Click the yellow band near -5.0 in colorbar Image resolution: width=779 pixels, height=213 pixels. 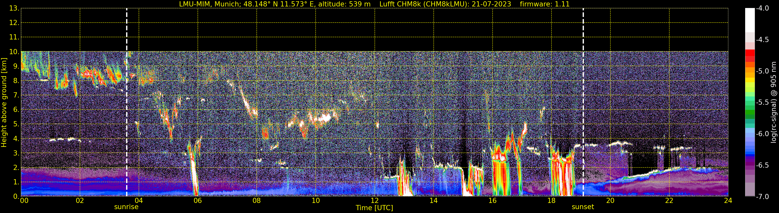click(x=750, y=80)
